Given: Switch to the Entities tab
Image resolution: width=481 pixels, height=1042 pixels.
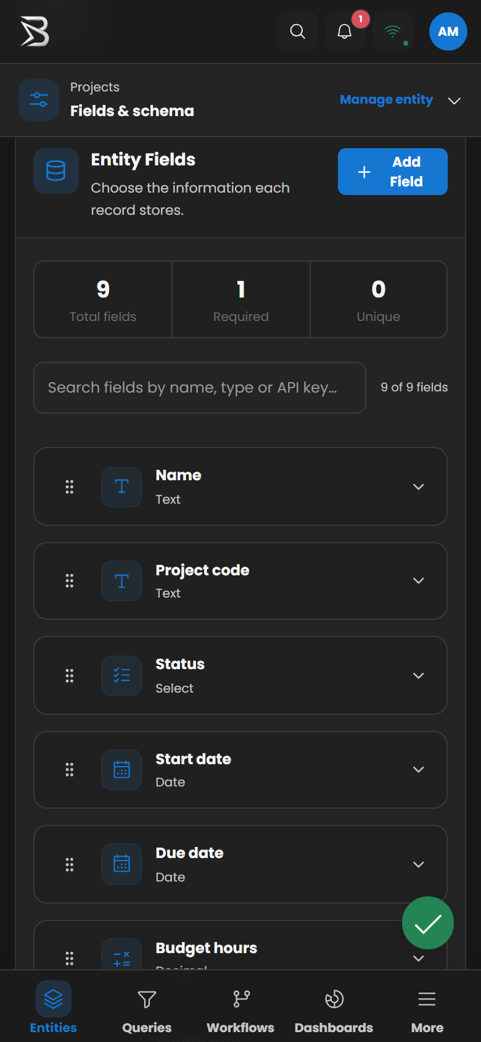Looking at the screenshot, I should pos(54,1007).
